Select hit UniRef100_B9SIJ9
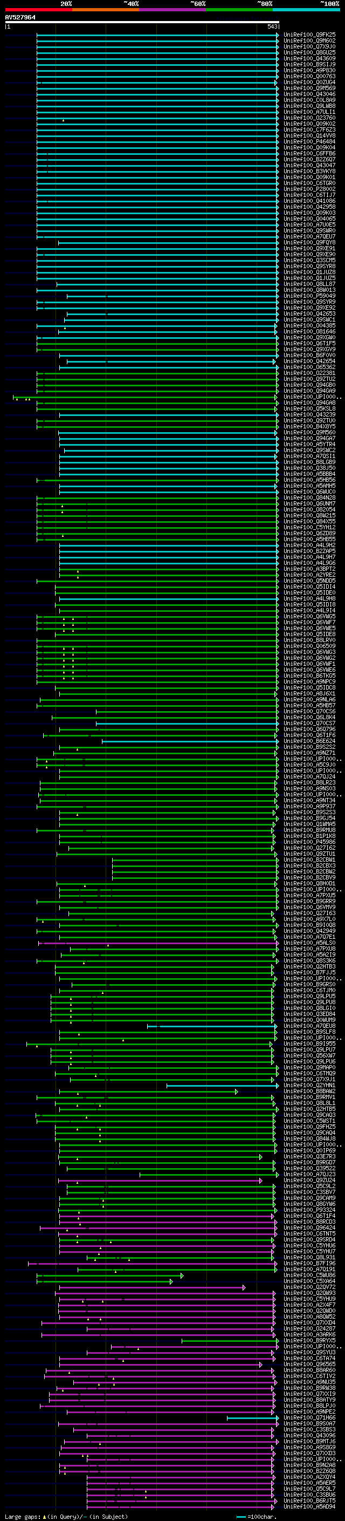Screen dimensions: 345x1521 (309, 64)
